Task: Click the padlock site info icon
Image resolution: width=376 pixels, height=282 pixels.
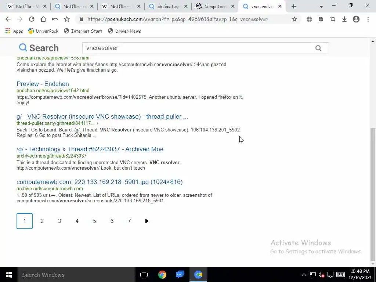Action: pyautogui.click(x=82, y=19)
